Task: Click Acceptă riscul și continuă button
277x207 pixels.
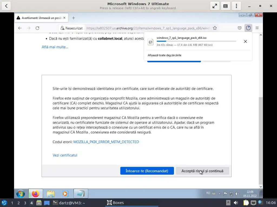Action: tap(202, 171)
